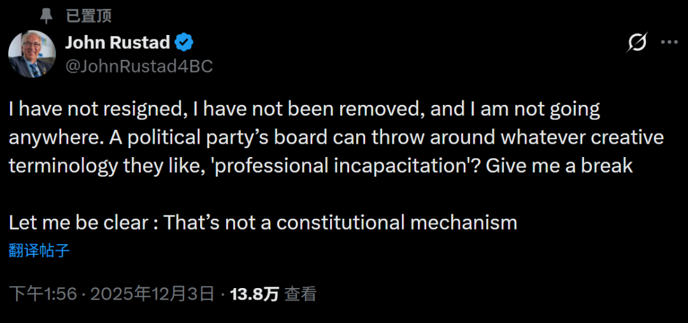Click the 已置顶 pinned label
The width and height of the screenshot is (688, 323).
point(89,16)
